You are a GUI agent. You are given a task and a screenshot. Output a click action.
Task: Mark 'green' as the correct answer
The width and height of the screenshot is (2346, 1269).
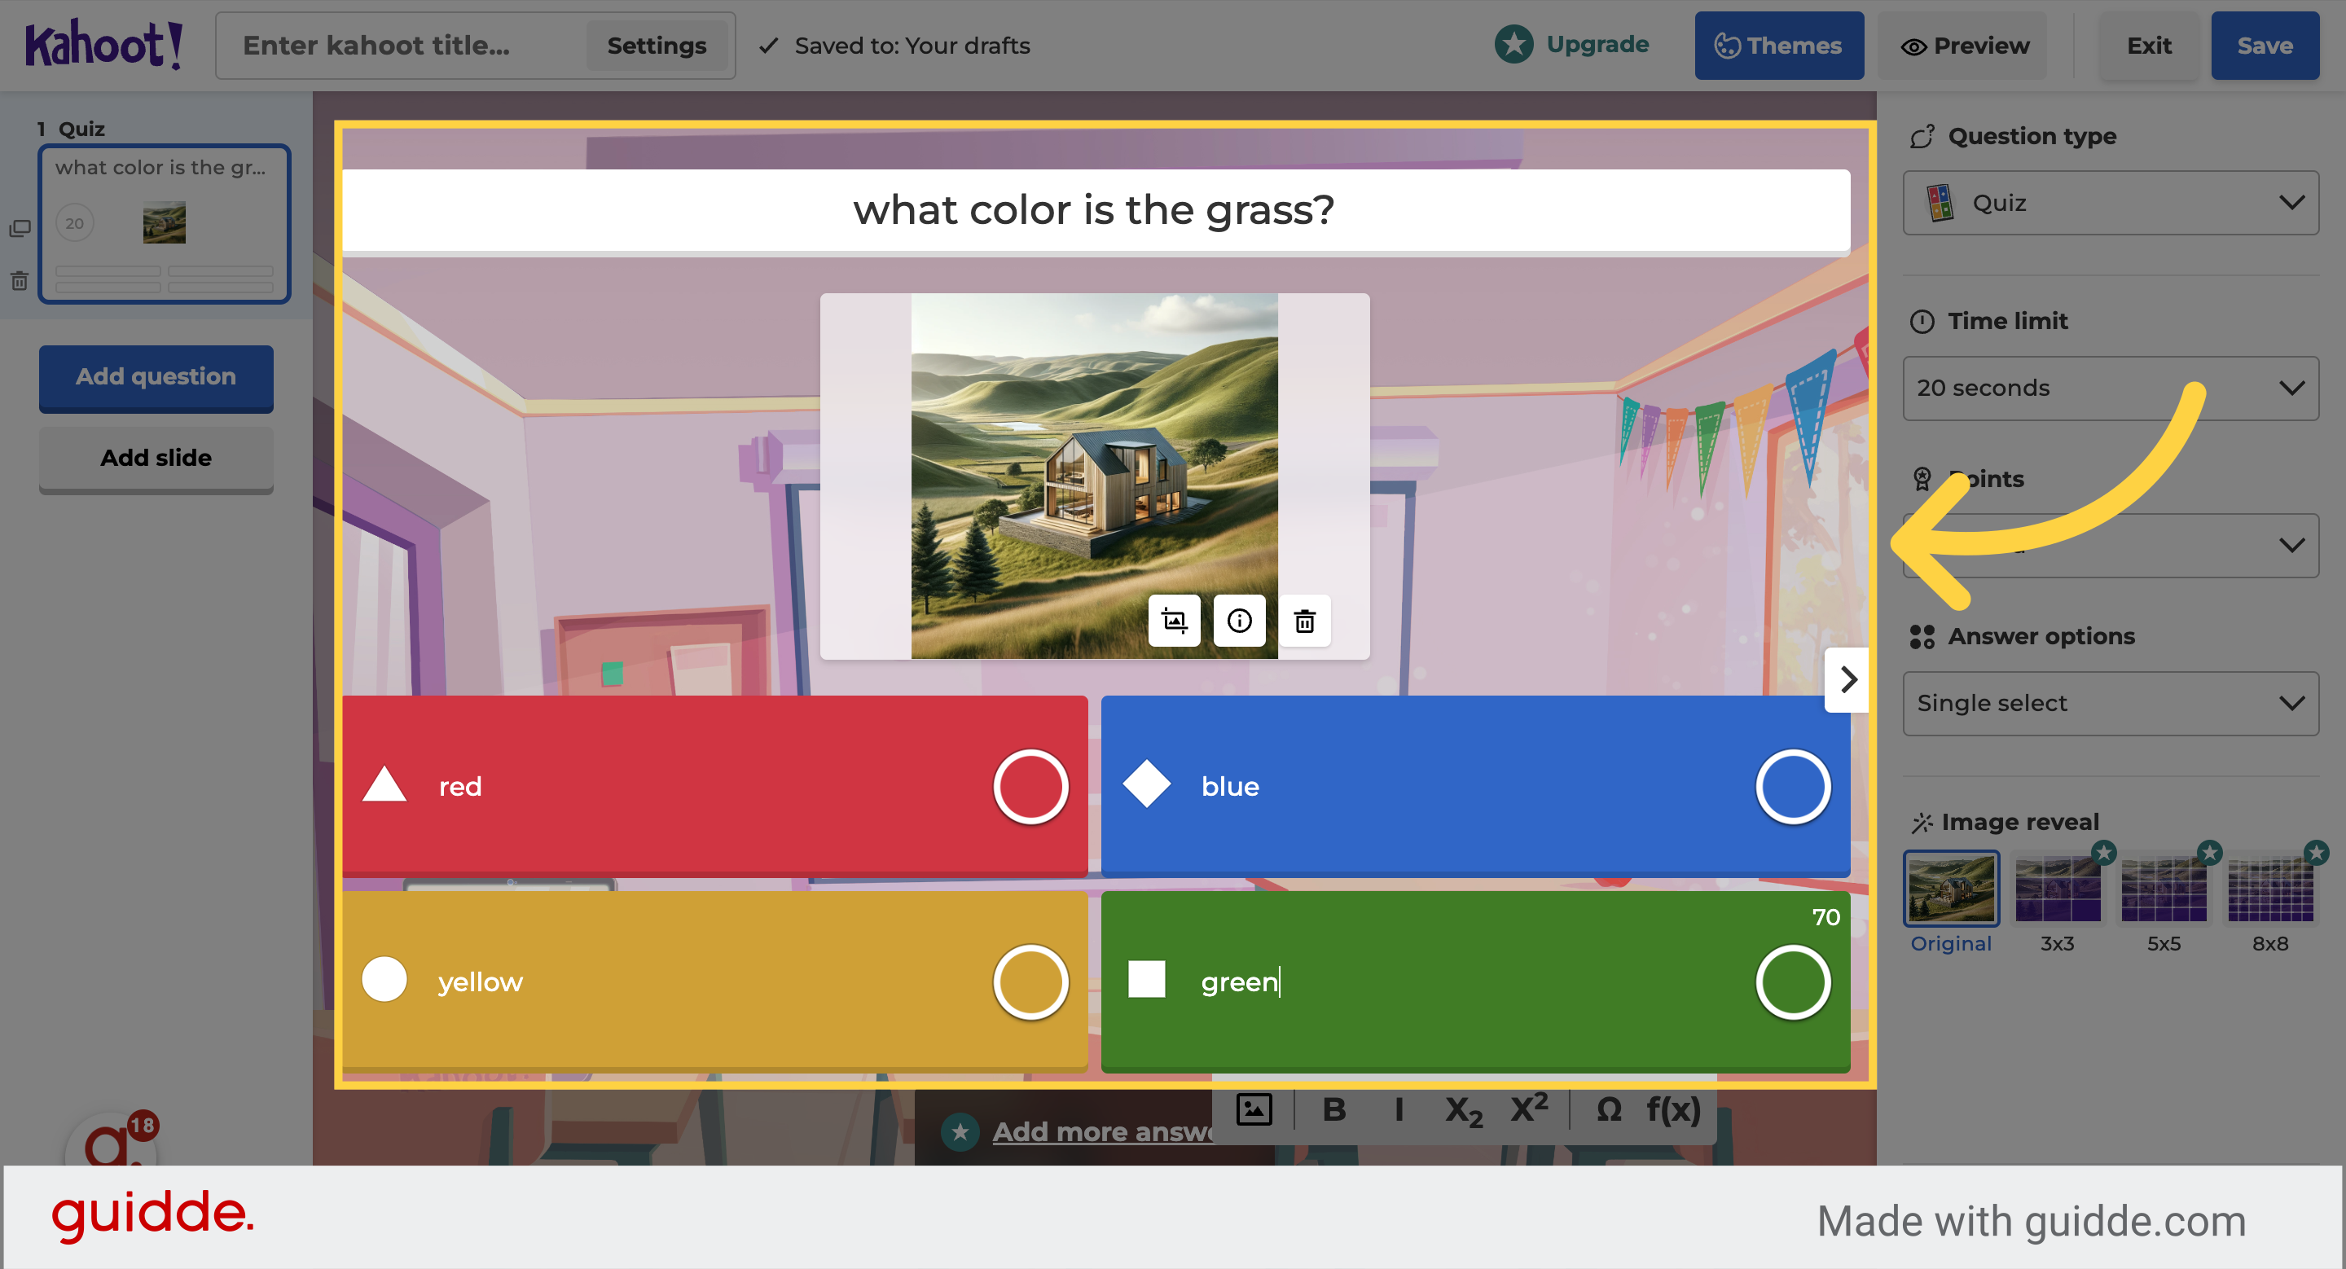click(1792, 981)
